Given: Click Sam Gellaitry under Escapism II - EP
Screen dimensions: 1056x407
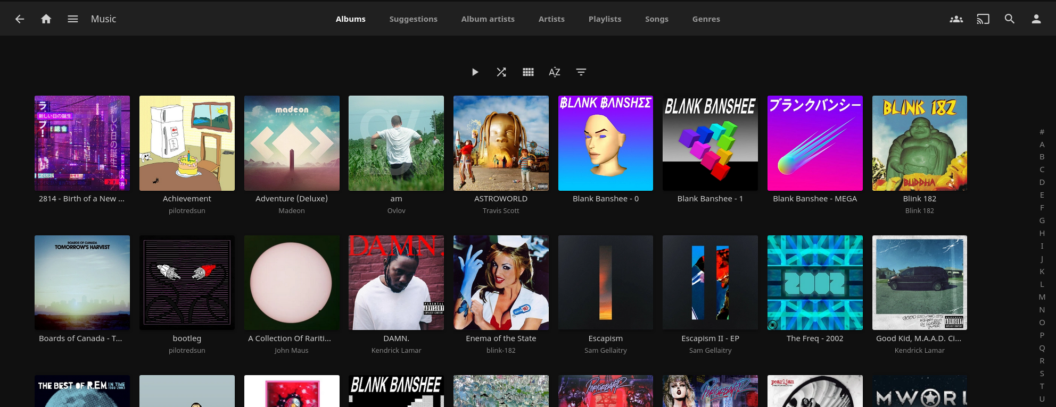Looking at the screenshot, I should [x=710, y=351].
